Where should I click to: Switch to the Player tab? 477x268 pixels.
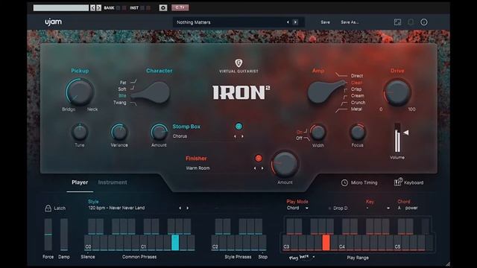(80, 182)
